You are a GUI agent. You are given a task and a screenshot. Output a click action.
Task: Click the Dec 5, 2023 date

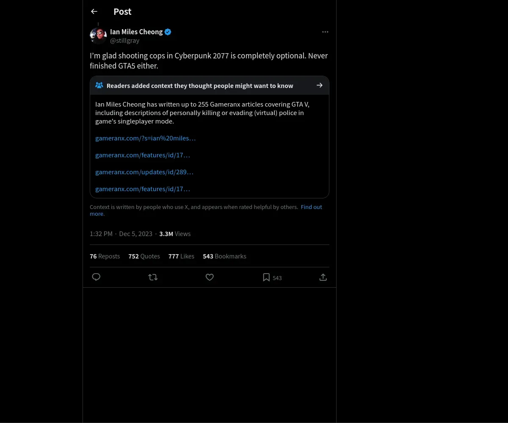click(135, 233)
